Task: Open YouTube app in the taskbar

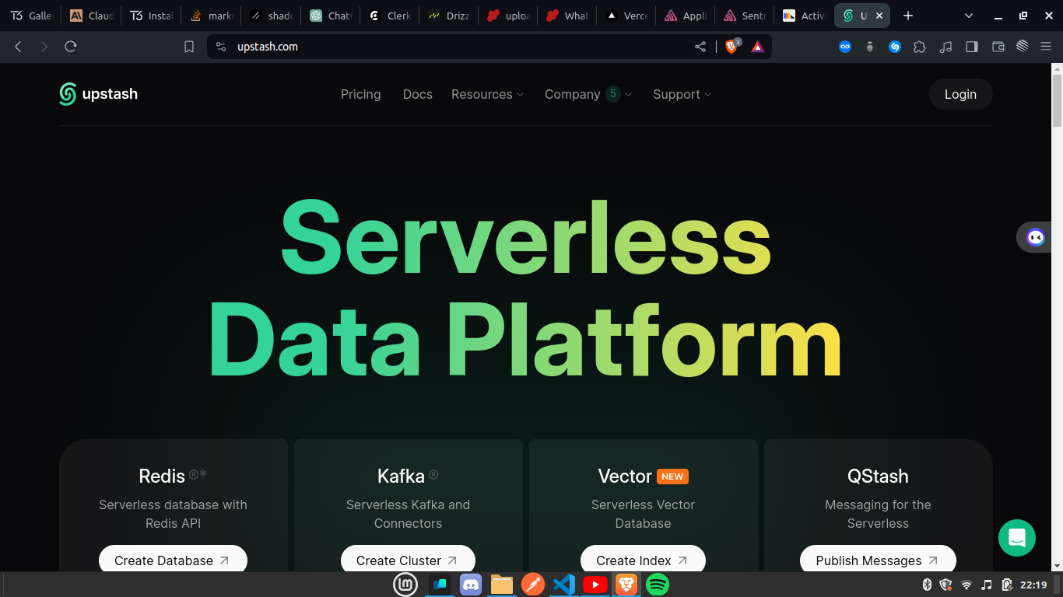Action: (595, 585)
